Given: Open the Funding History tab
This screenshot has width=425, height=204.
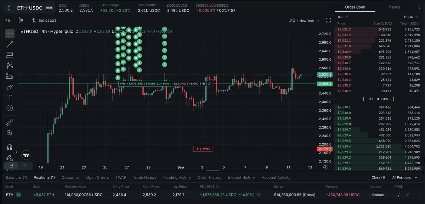Looking at the screenshot, I should tap(177, 177).
